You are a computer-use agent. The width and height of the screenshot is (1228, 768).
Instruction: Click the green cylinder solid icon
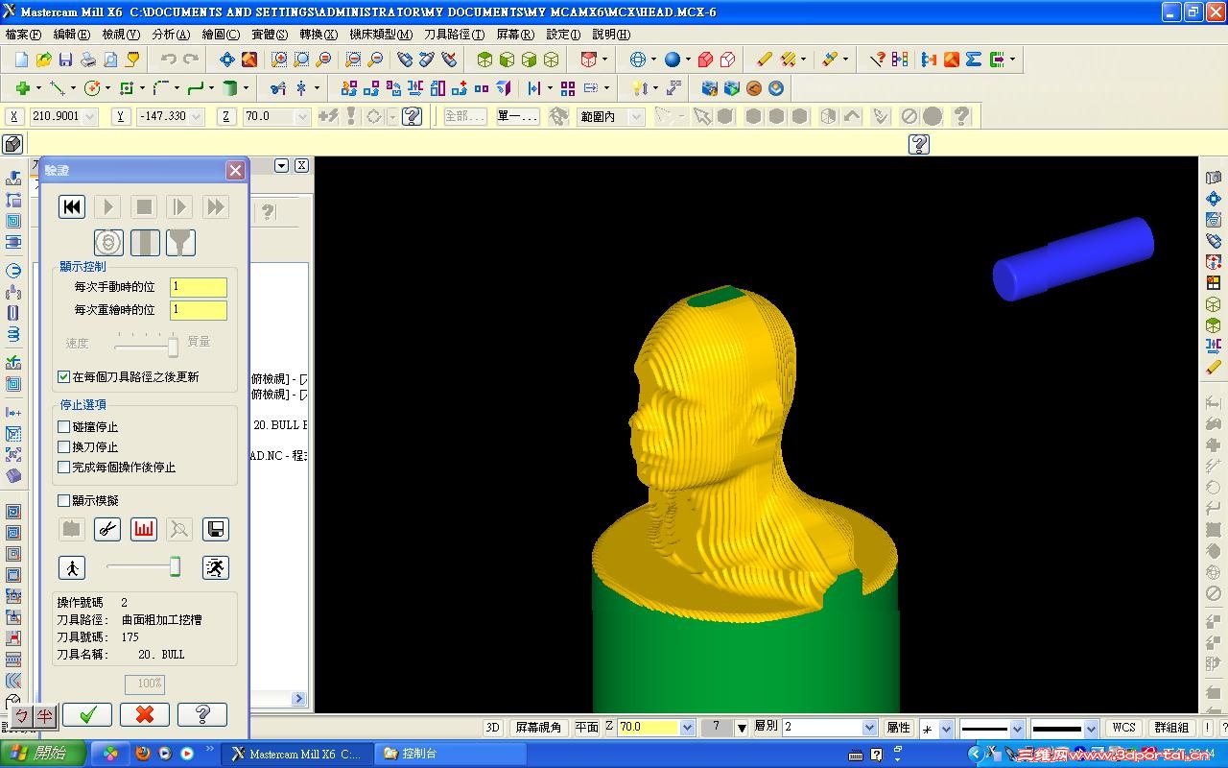coord(230,88)
